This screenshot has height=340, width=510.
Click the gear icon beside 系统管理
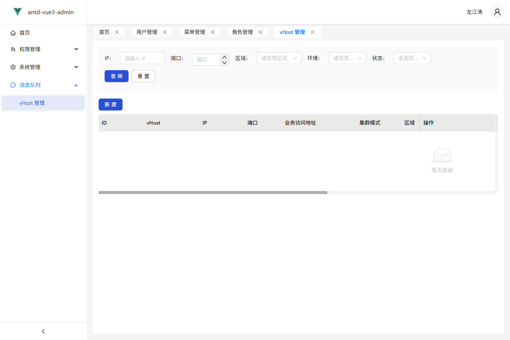(12, 67)
